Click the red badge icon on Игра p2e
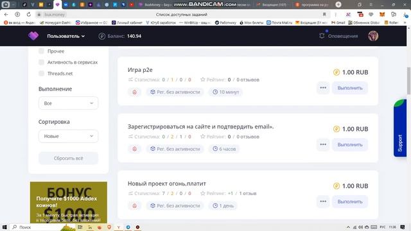 click(x=134, y=92)
